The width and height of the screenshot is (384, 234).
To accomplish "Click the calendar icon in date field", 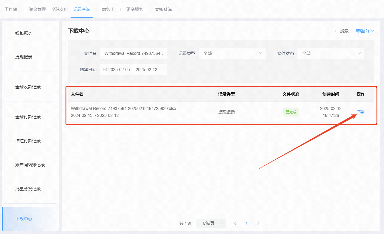I will pyautogui.click(x=105, y=70).
